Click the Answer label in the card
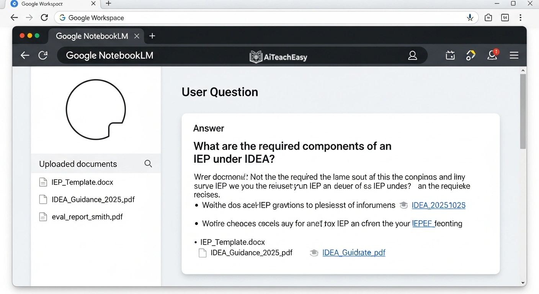The height and width of the screenshot is (294, 539). [209, 128]
